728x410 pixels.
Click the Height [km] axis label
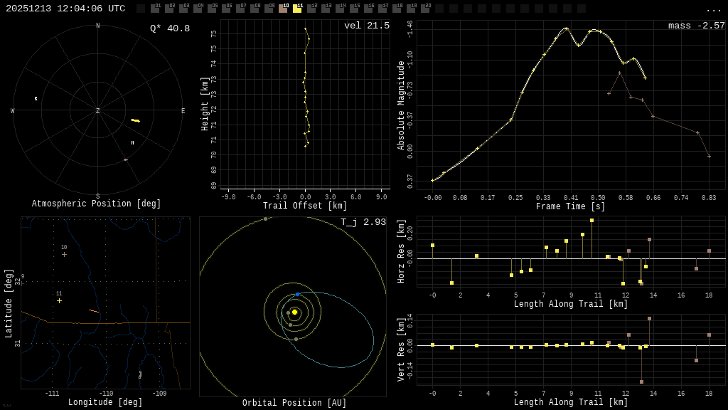(x=204, y=104)
